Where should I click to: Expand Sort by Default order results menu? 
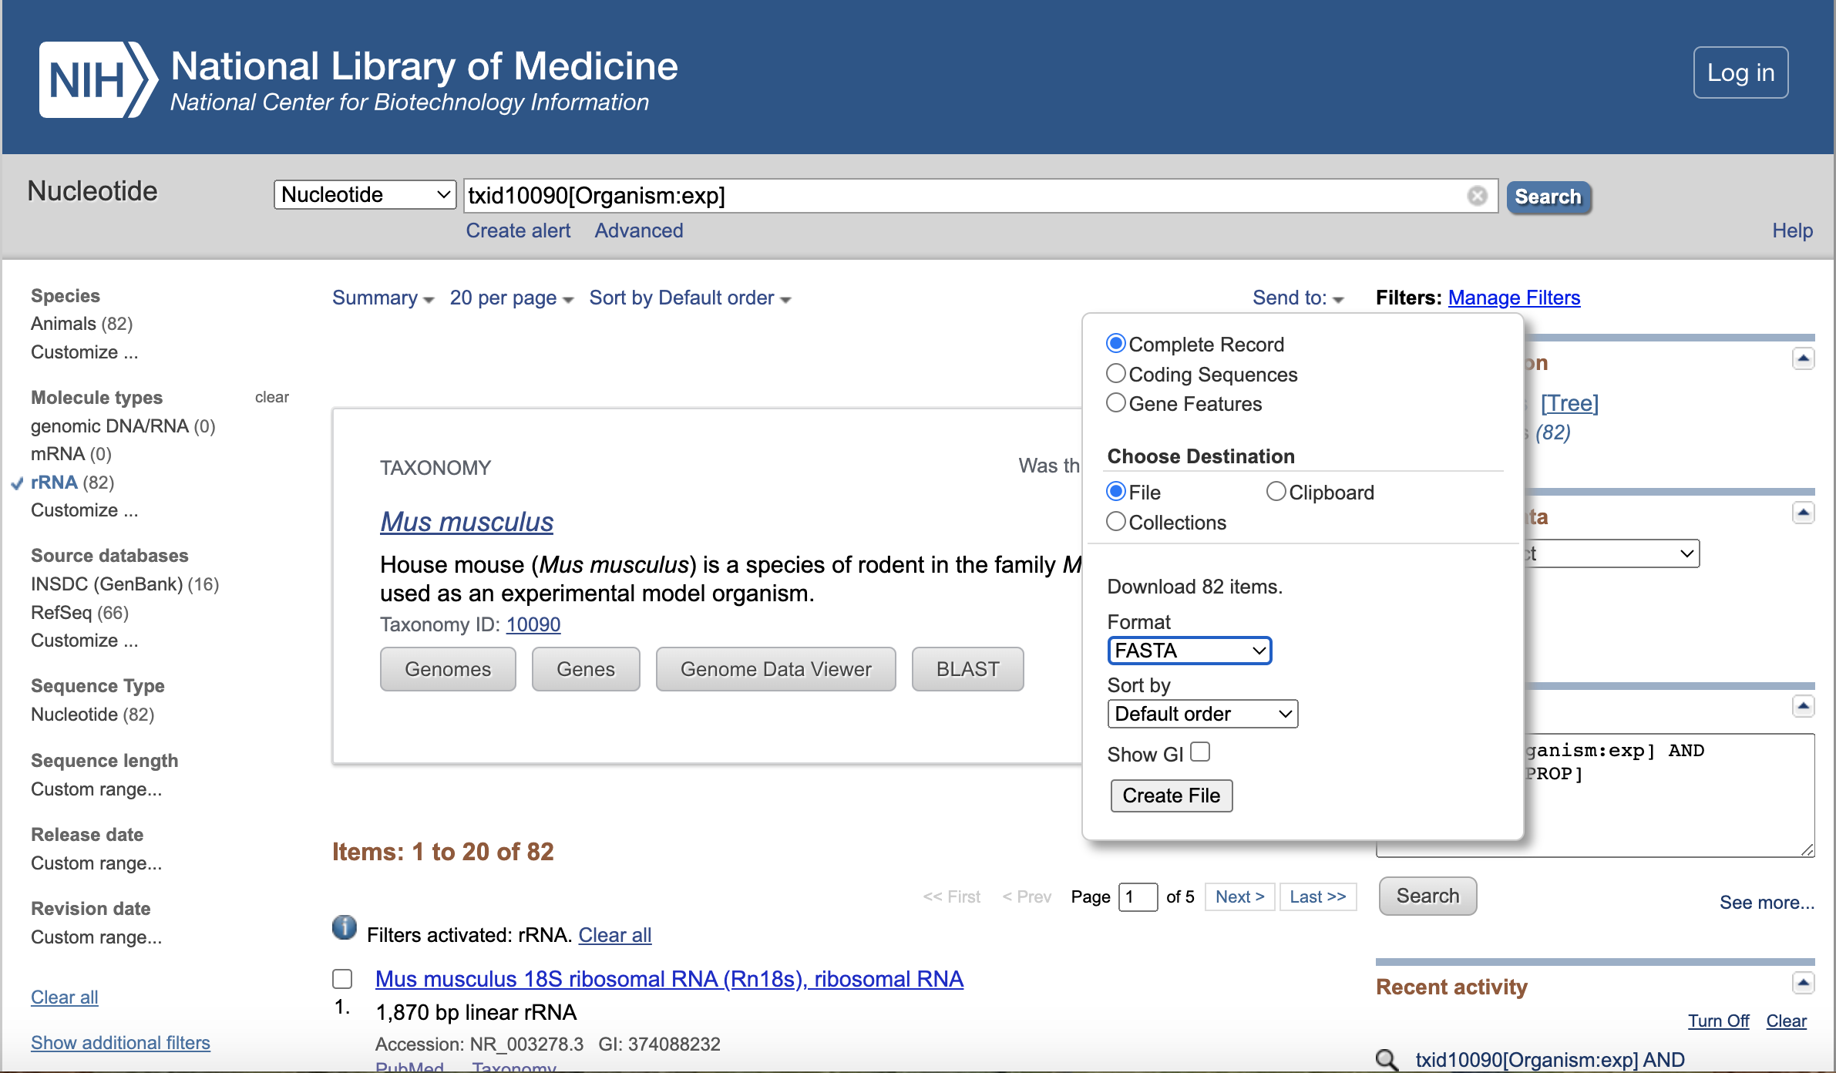[x=690, y=298]
